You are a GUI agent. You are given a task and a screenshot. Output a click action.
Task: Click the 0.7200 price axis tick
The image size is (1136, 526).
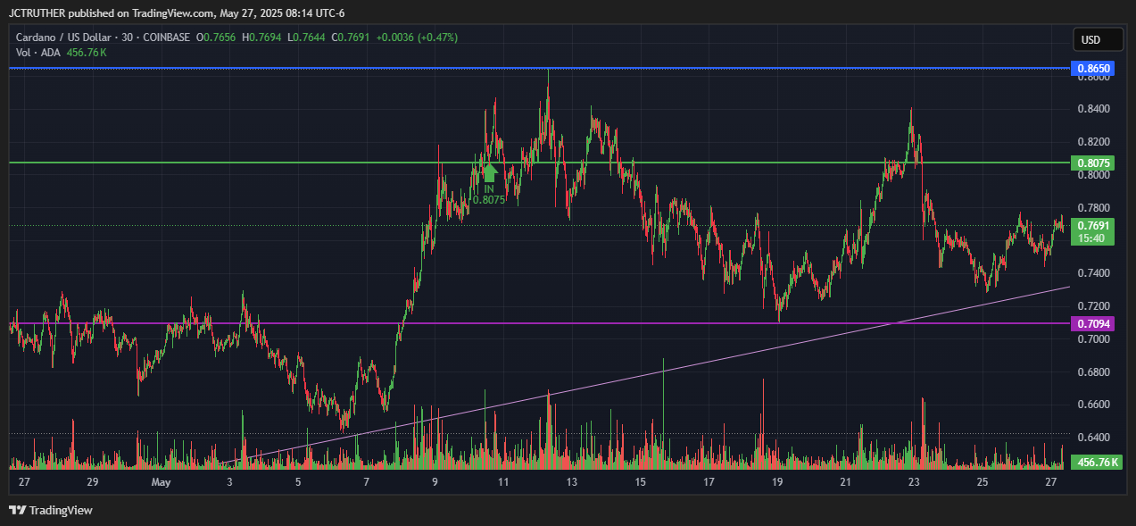click(1093, 306)
